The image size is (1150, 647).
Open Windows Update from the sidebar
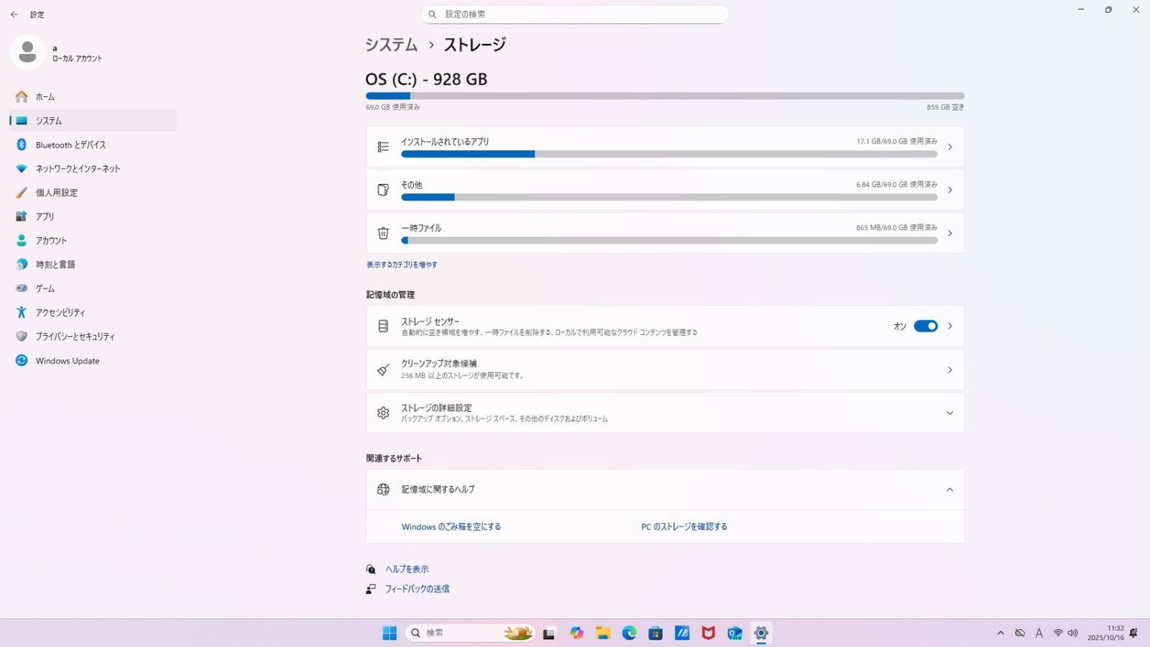[67, 360]
